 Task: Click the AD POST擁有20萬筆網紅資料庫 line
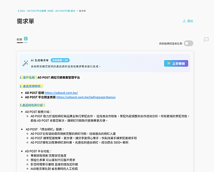point(80,143)
